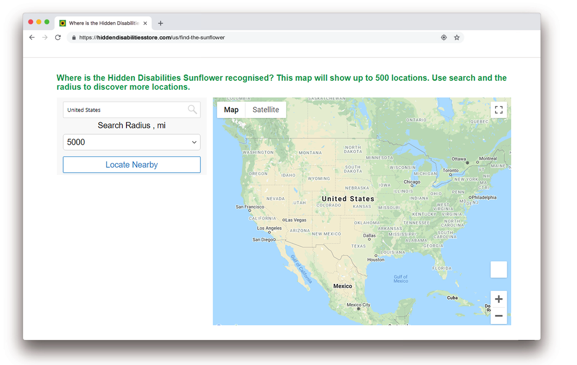The image size is (577, 365).
Task: Click the TEXAS state label
Action: [358, 246]
